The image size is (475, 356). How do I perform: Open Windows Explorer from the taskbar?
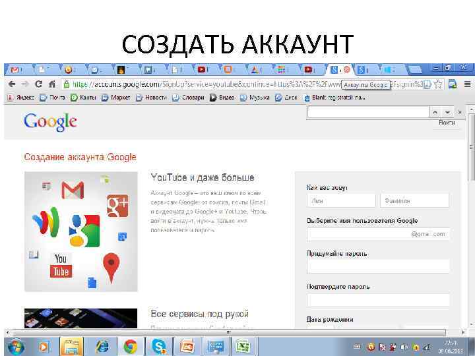pos(71,347)
